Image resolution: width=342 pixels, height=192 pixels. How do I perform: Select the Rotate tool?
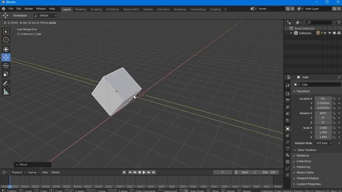pos(6,66)
